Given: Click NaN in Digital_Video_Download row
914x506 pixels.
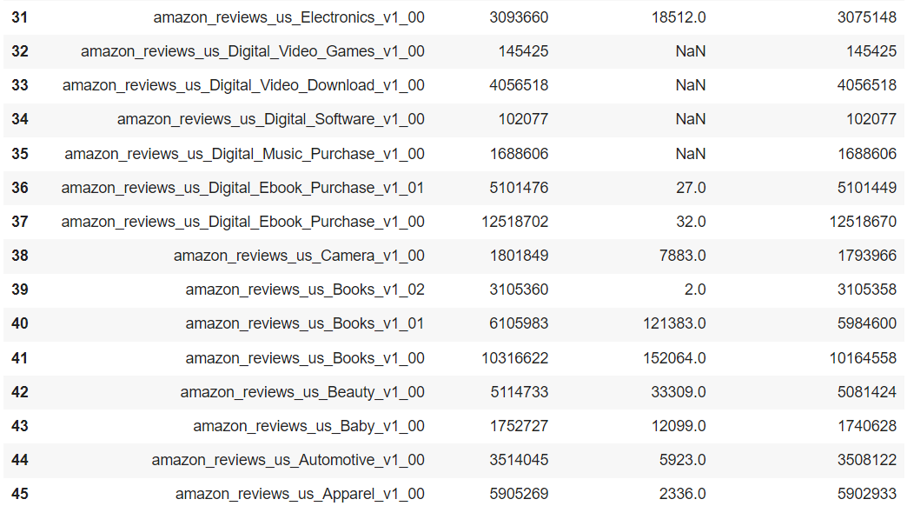Looking at the screenshot, I should [691, 85].
